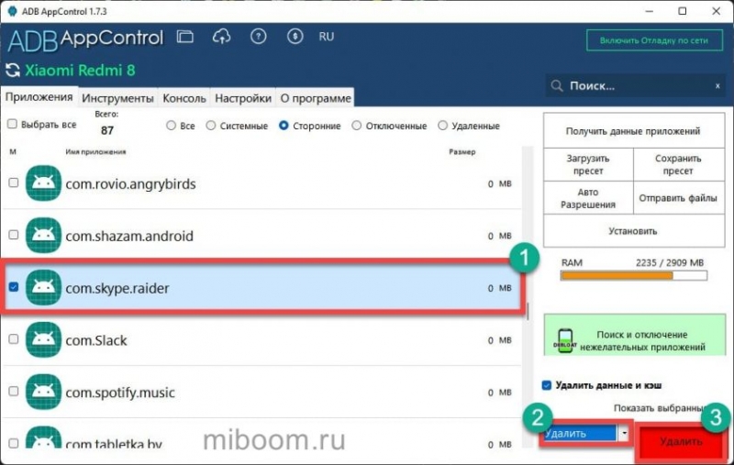The height and width of the screenshot is (465, 734).
Task: Switch to the О программе tab
Action: pyautogui.click(x=316, y=98)
